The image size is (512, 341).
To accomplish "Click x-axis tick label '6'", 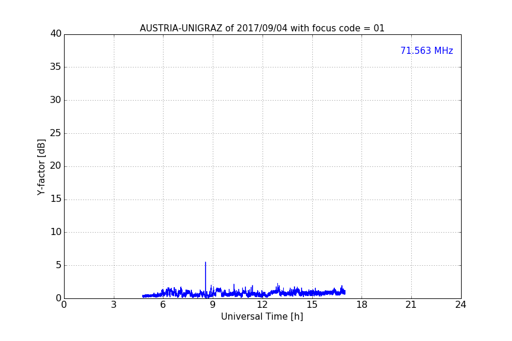I will click(x=163, y=305).
